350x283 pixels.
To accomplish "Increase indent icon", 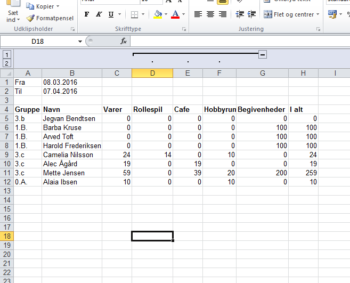I will pos(252,14).
